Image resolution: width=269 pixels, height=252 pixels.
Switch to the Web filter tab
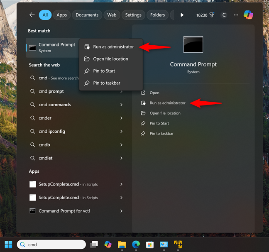click(x=112, y=15)
